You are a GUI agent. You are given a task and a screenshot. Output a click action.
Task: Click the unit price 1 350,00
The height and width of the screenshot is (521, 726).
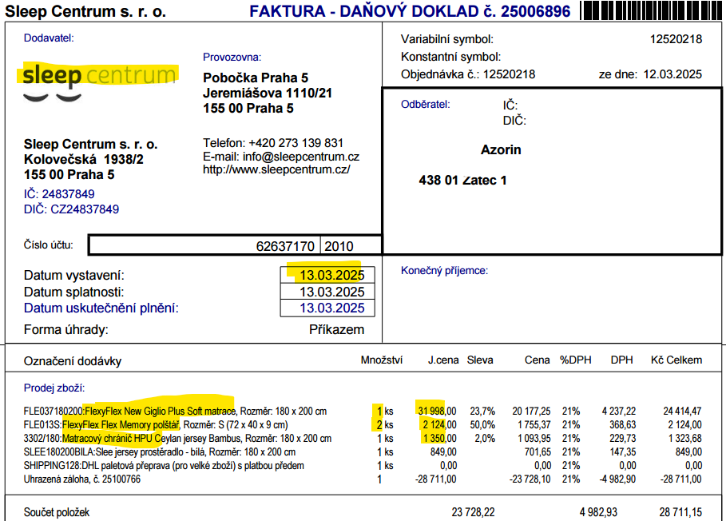pyautogui.click(x=439, y=439)
